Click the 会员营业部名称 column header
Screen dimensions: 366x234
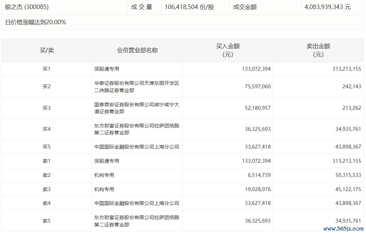(137, 50)
